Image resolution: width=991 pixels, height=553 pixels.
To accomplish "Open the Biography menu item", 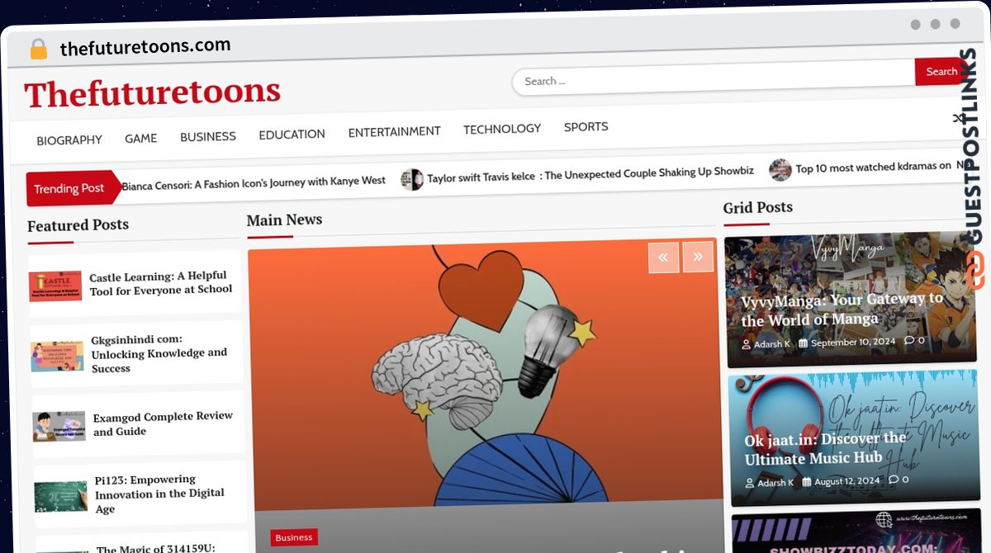I will pos(69,140).
